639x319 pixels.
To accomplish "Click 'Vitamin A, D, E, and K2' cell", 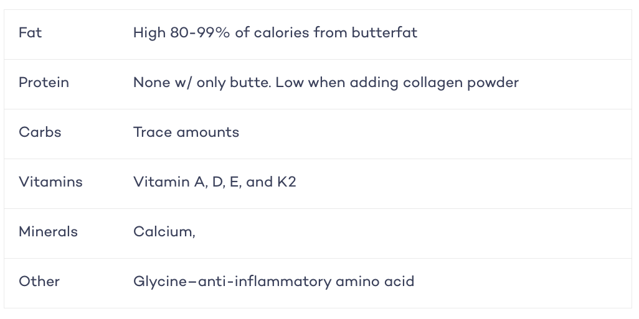I will (x=214, y=182).
